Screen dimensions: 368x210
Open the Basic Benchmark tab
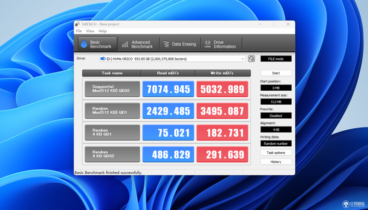pos(97,44)
